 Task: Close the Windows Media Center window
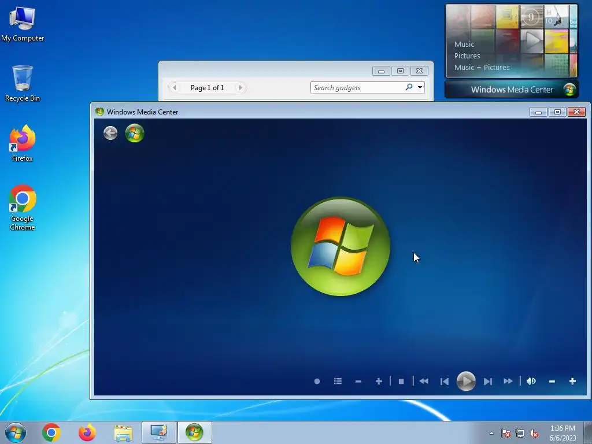pos(576,112)
